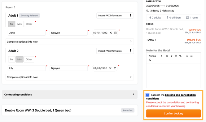Toggle bold formatting in hotel note editor

click(x=167, y=56)
